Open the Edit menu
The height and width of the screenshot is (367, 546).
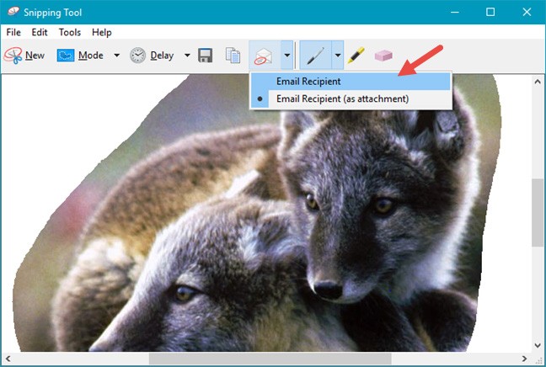[40, 32]
